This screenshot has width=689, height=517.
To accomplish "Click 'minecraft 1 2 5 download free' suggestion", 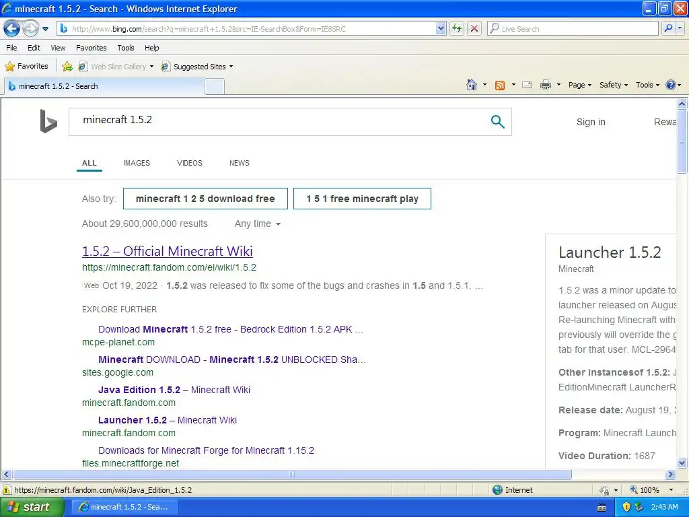I will click(205, 199).
